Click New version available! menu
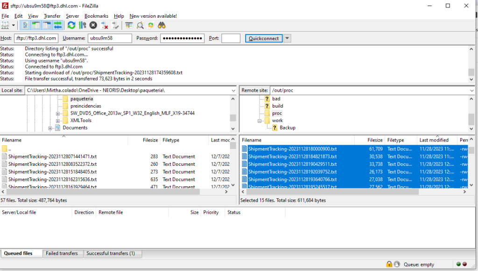The image size is (478, 271). 153,16
